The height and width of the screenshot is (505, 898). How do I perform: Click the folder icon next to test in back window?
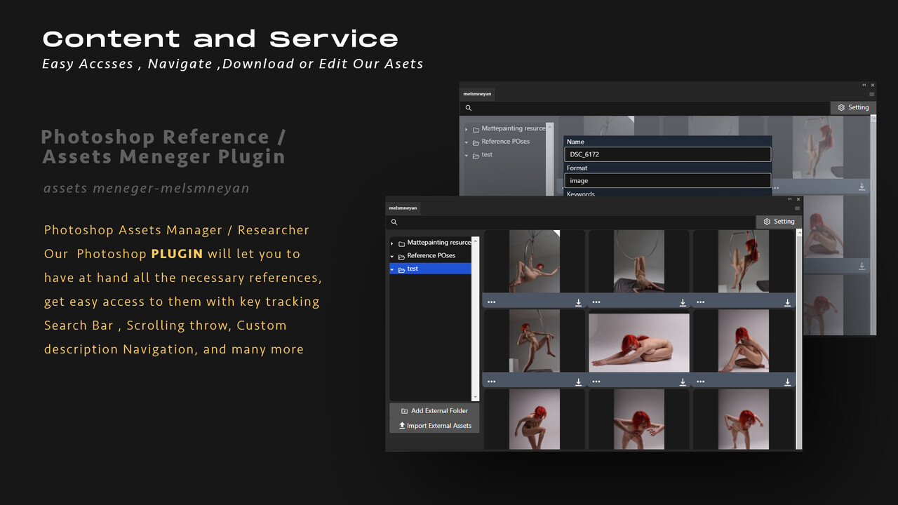[x=476, y=155]
